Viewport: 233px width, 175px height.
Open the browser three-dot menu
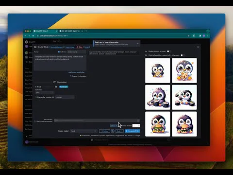[208, 35]
